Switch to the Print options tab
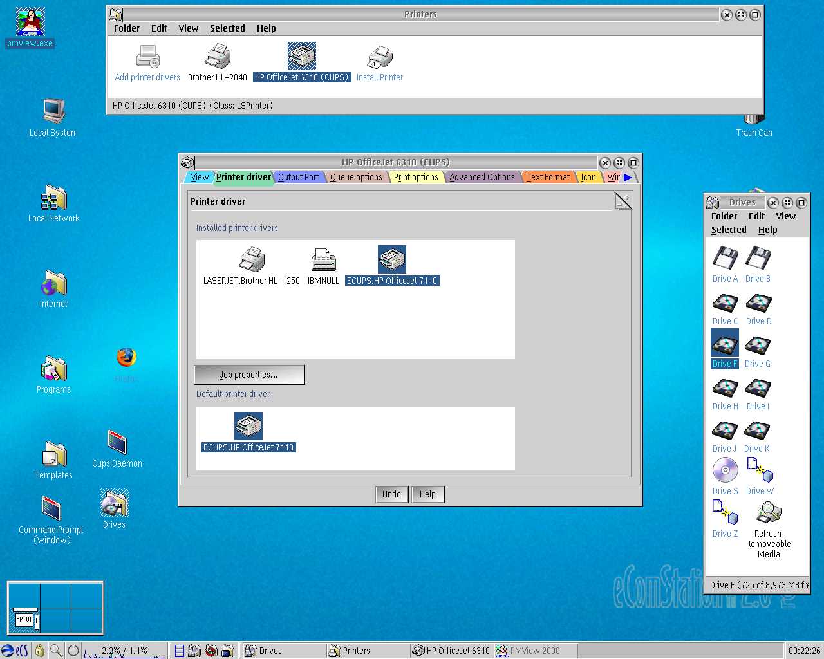 tap(416, 177)
